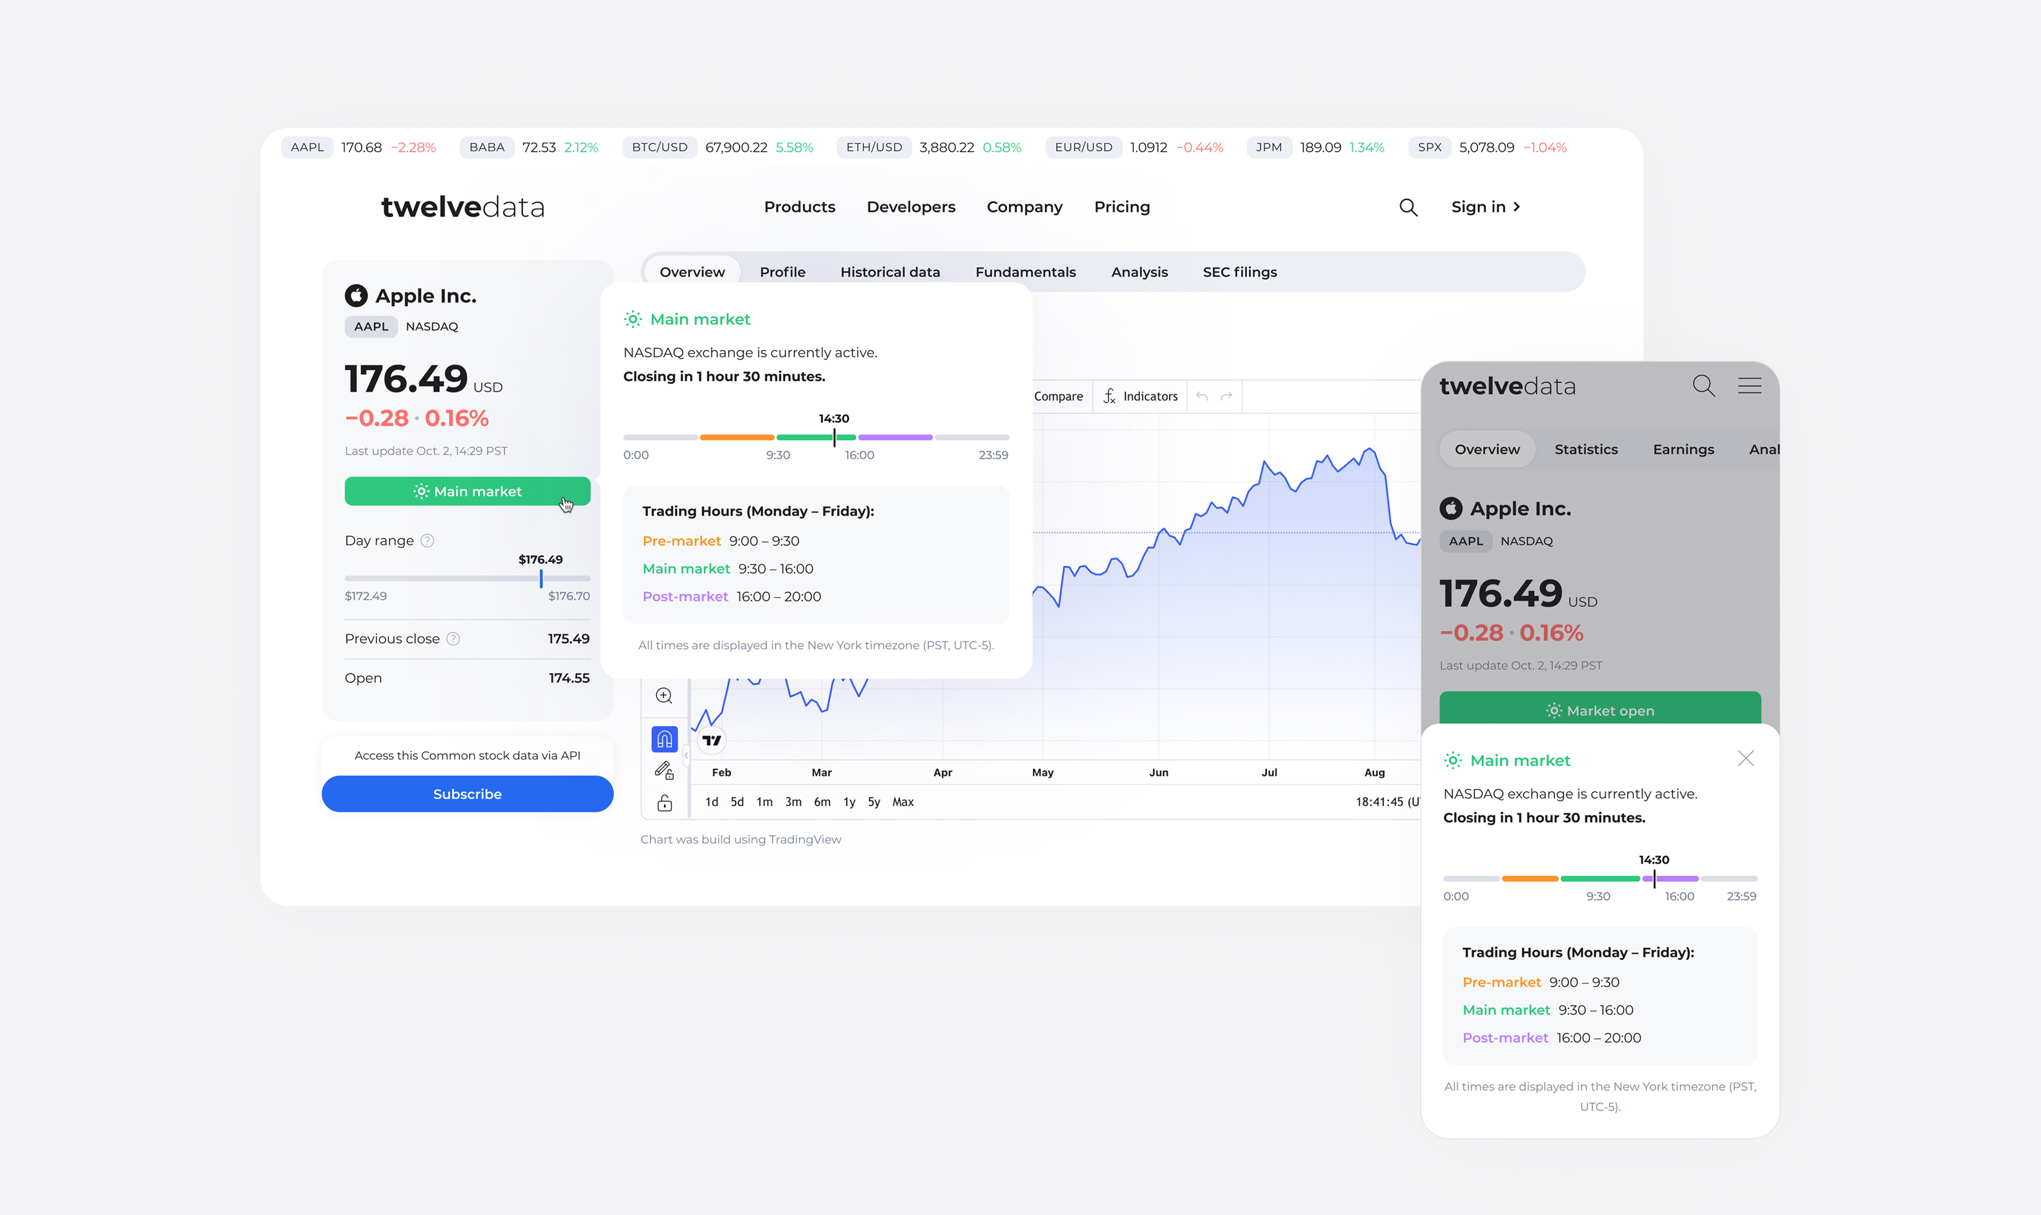Switch to the Fundamentals tab

(x=1025, y=272)
